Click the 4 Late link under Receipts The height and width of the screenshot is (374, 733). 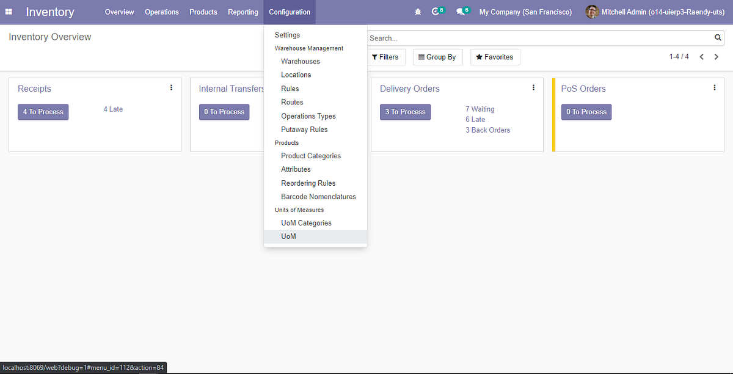113,109
